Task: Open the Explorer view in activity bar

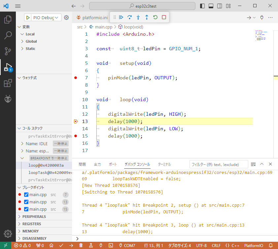Action: tap(8, 20)
